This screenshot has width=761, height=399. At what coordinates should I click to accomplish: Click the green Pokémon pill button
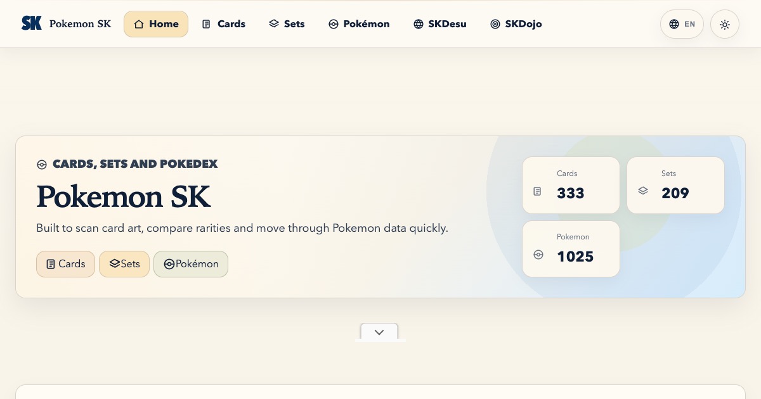click(191, 264)
